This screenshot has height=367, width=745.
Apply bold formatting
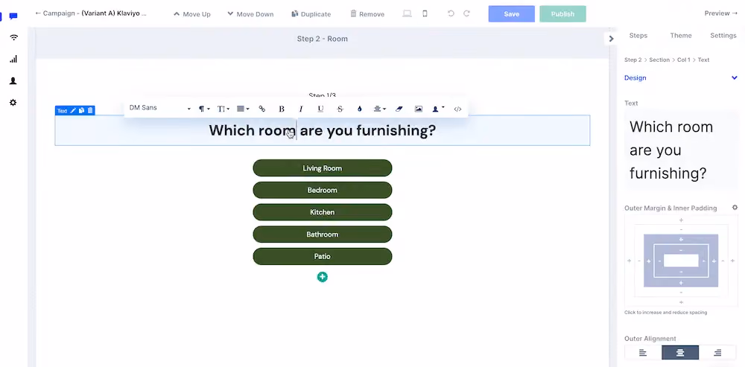[282, 109]
